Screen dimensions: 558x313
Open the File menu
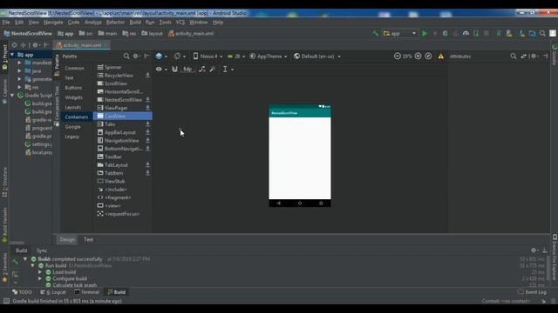click(x=6, y=22)
